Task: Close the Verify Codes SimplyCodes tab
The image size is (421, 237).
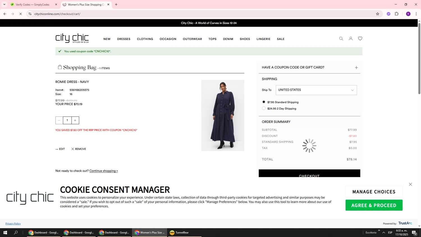Action: click(56, 4)
